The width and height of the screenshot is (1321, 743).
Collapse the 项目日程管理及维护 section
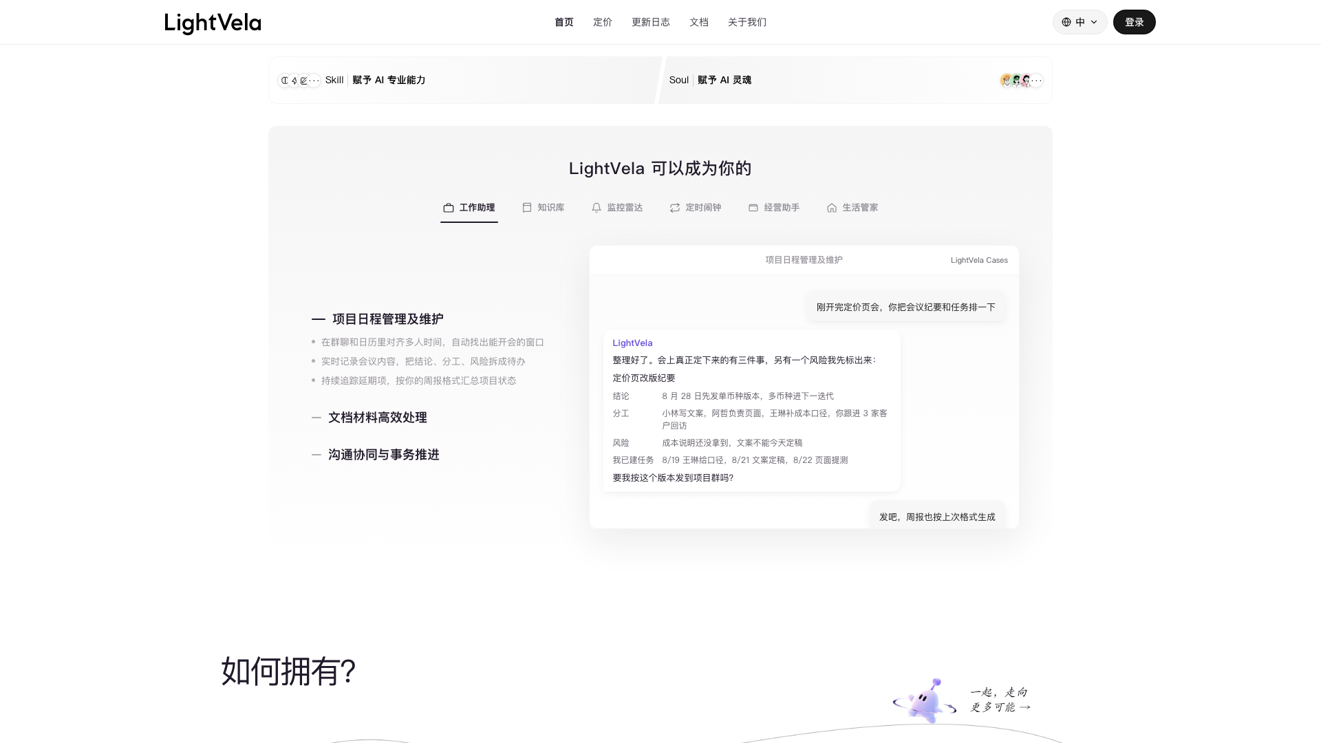click(378, 319)
